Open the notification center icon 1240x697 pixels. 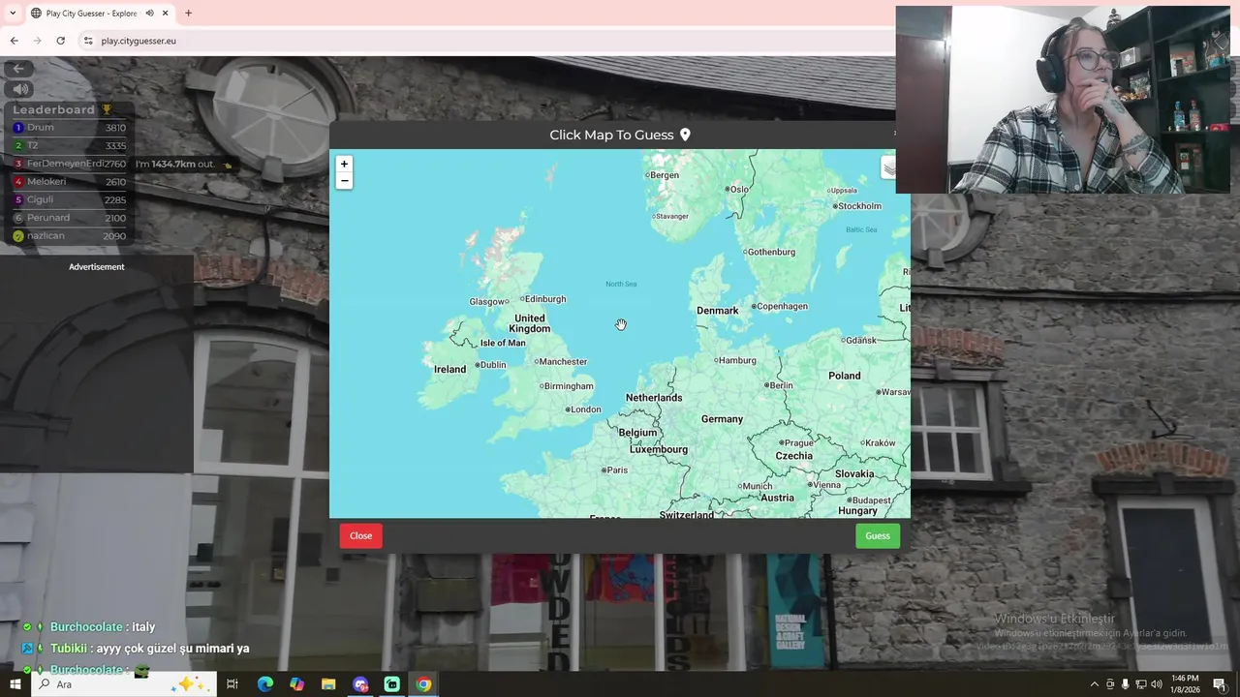(x=1220, y=684)
